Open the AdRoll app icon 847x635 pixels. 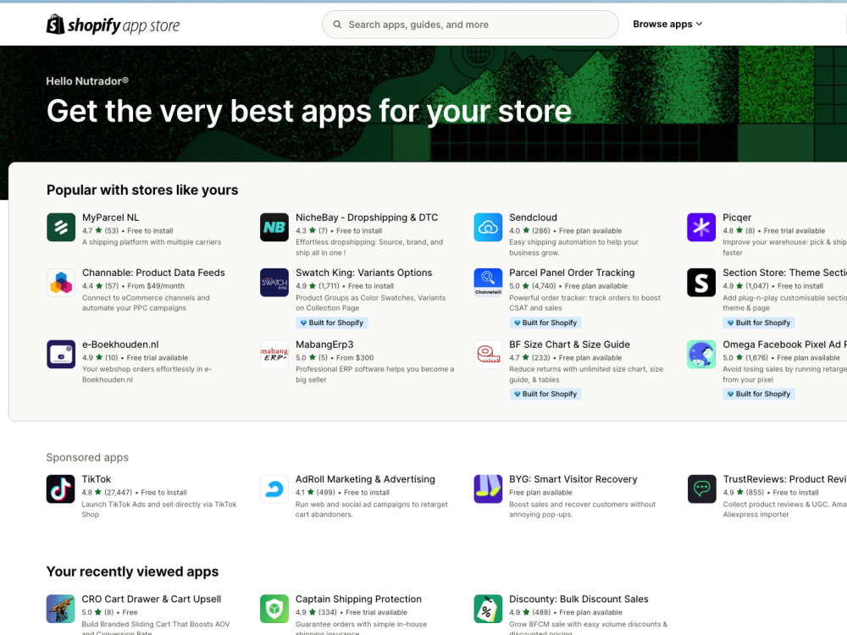274,489
